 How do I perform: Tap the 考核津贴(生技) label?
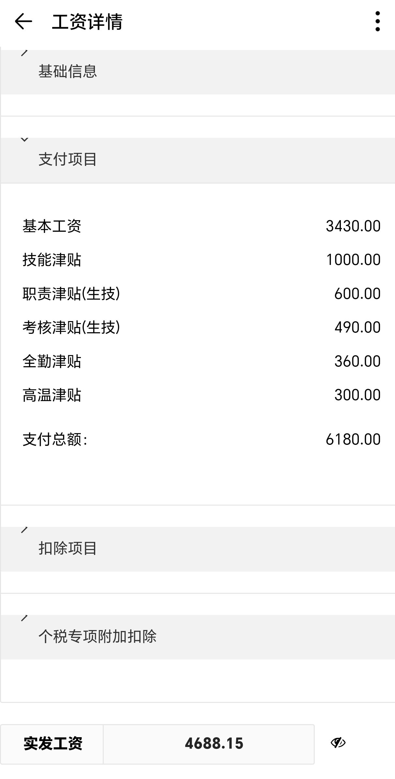pyautogui.click(x=71, y=327)
